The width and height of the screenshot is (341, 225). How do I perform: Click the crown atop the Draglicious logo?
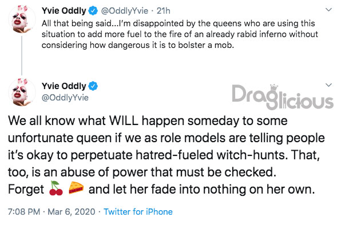274,87
